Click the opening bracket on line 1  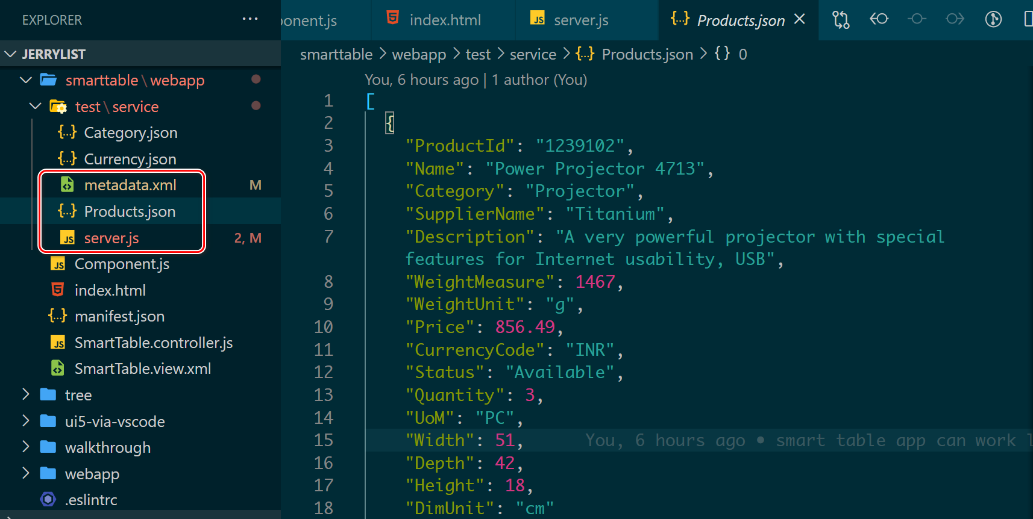click(x=371, y=101)
